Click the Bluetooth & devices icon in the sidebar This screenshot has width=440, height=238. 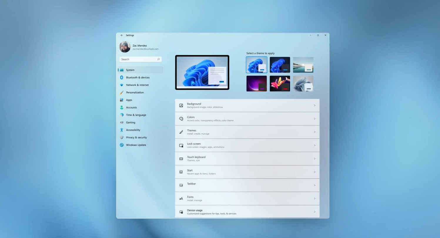122,77
